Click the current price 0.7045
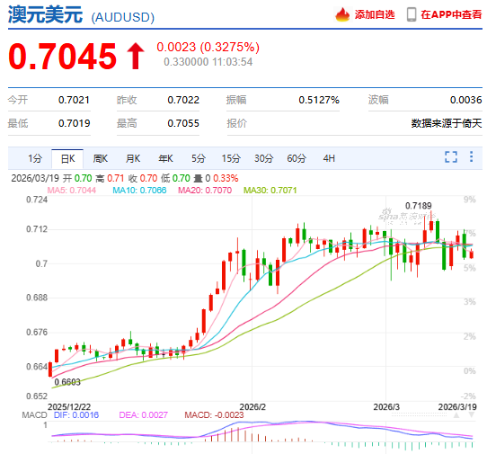The width and height of the screenshot is (487, 454). (x=62, y=57)
